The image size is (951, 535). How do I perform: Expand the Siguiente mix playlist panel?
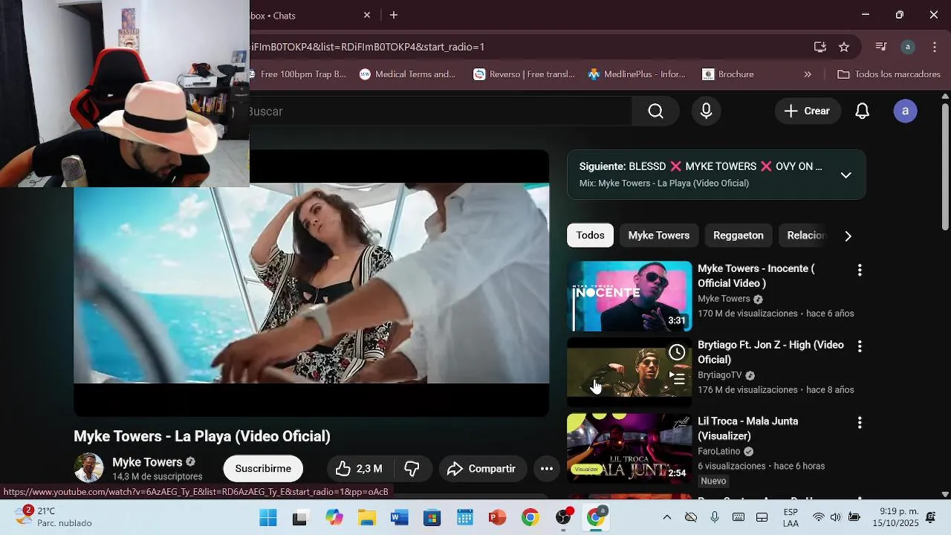click(845, 175)
